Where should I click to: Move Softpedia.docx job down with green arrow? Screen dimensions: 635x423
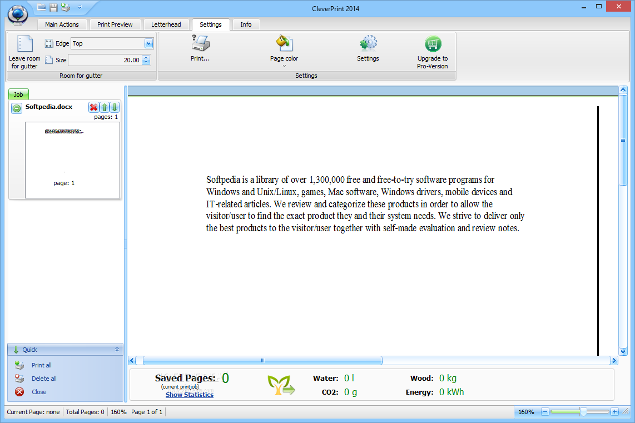coord(115,107)
